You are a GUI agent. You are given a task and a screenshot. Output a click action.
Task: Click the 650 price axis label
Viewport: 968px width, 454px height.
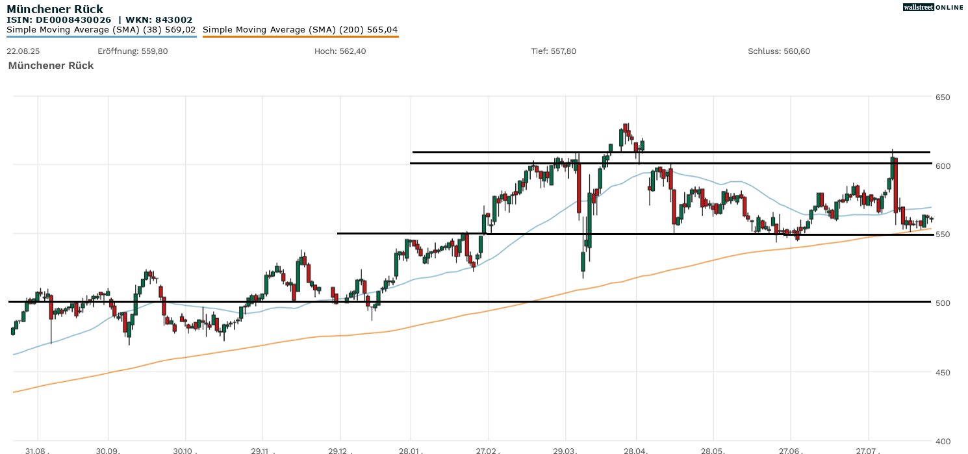(x=942, y=97)
